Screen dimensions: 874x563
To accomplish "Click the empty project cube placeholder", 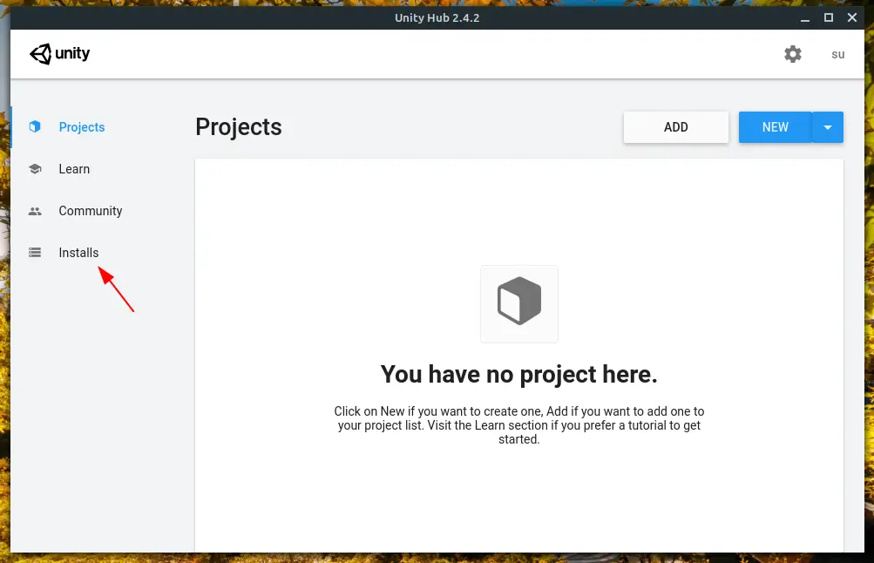I will click(x=519, y=304).
